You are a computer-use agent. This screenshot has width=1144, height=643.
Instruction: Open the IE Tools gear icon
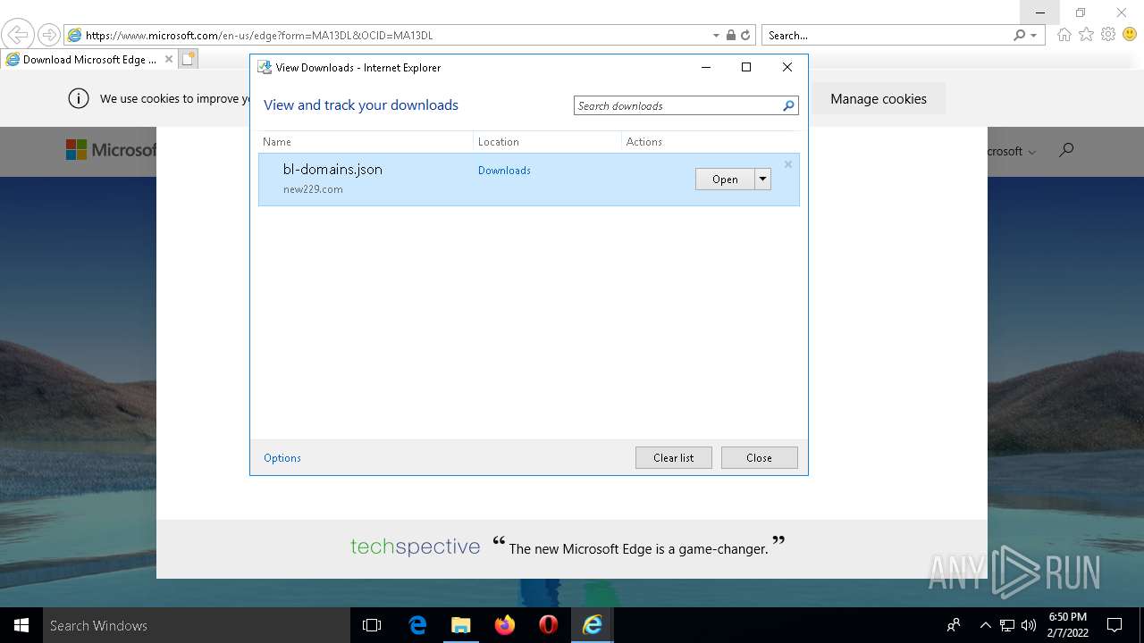coord(1108,35)
